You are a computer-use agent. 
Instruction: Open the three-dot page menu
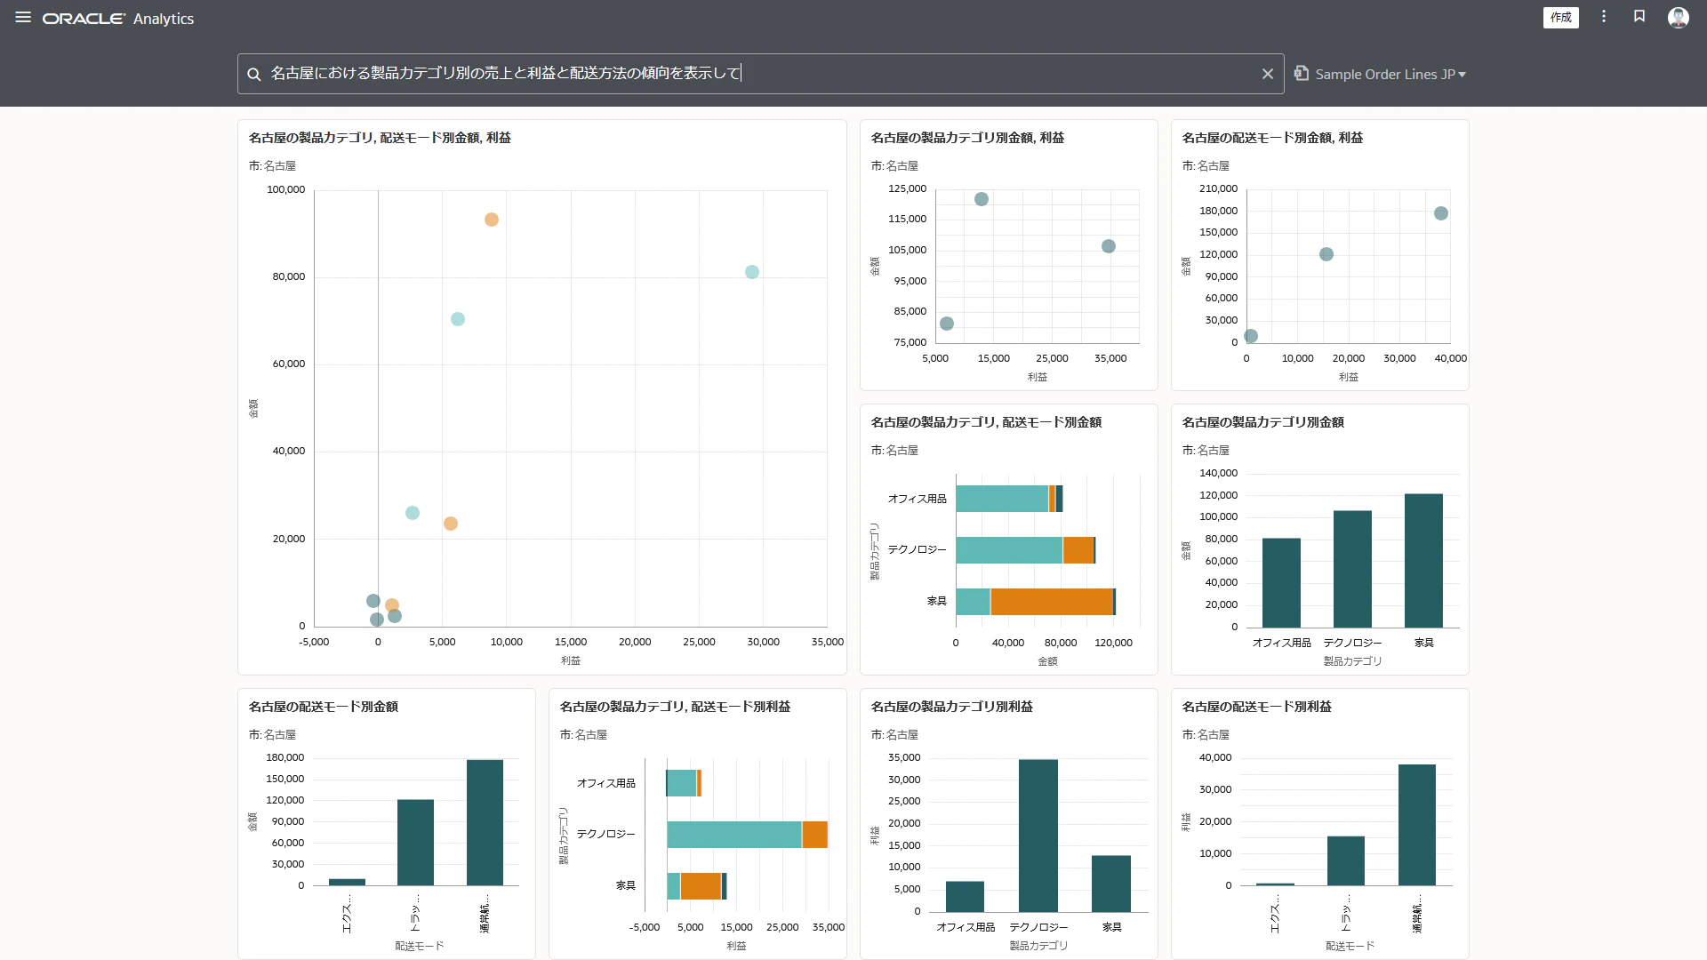[1604, 17]
